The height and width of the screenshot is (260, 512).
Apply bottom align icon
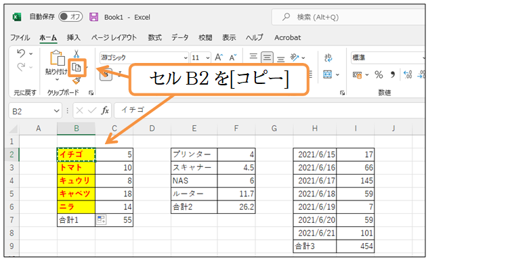tap(280, 59)
